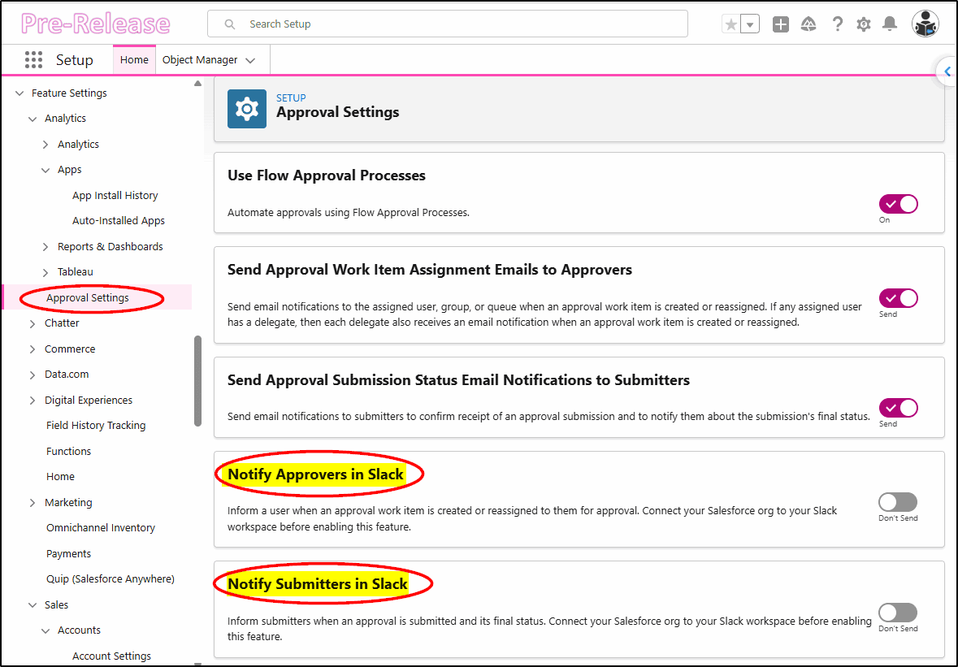Open the favorites list dropdown arrow

click(750, 24)
